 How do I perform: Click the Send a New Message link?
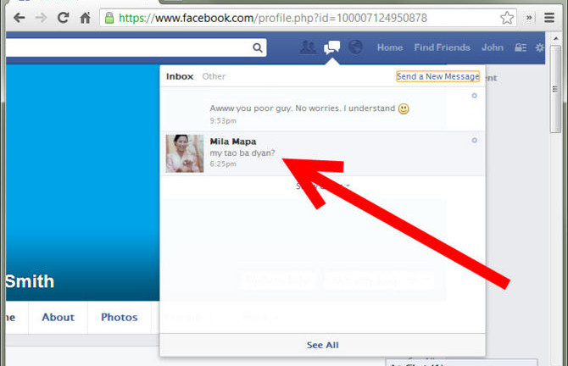437,76
